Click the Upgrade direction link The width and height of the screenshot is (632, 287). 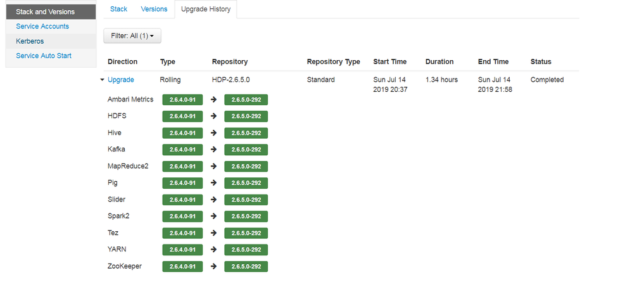(x=120, y=80)
